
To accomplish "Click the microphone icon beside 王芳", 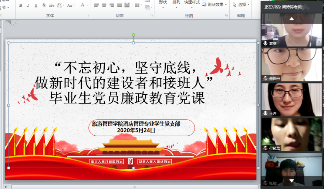I will 265,113.
